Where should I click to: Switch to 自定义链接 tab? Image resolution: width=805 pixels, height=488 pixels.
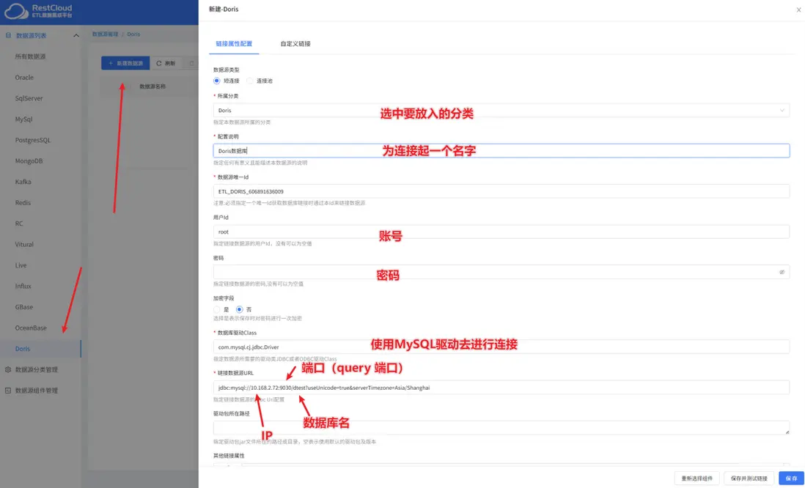[x=295, y=44]
